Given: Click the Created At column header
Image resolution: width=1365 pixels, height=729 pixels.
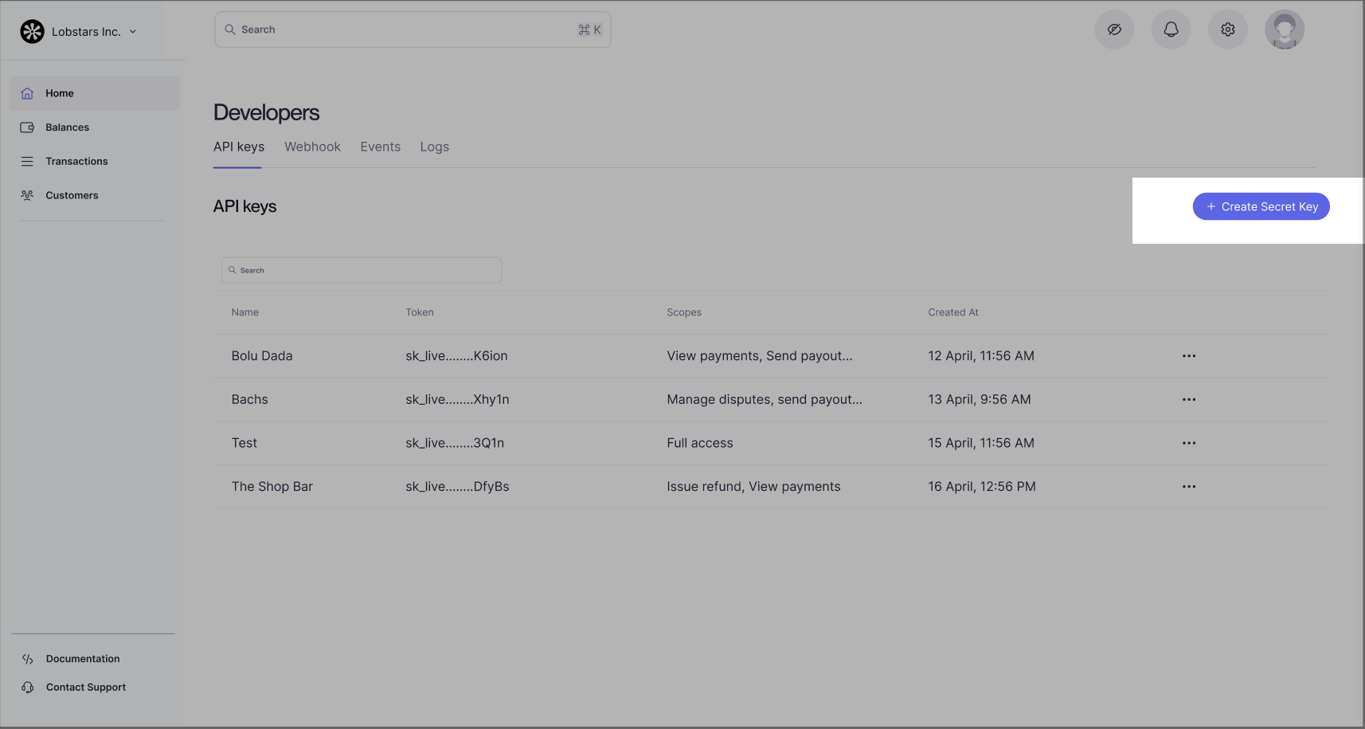Looking at the screenshot, I should click(953, 312).
